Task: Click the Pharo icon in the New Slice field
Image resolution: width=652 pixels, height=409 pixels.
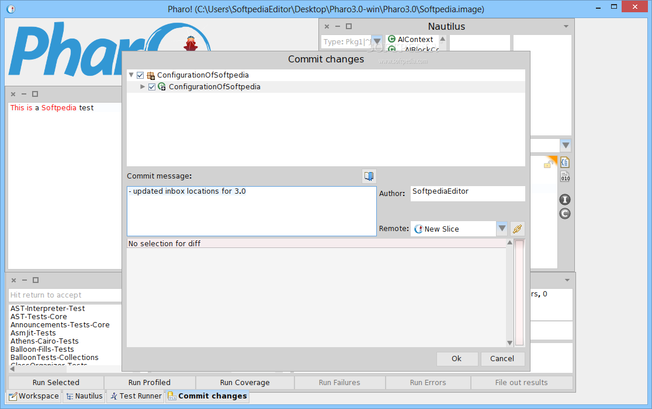Action: 418,229
